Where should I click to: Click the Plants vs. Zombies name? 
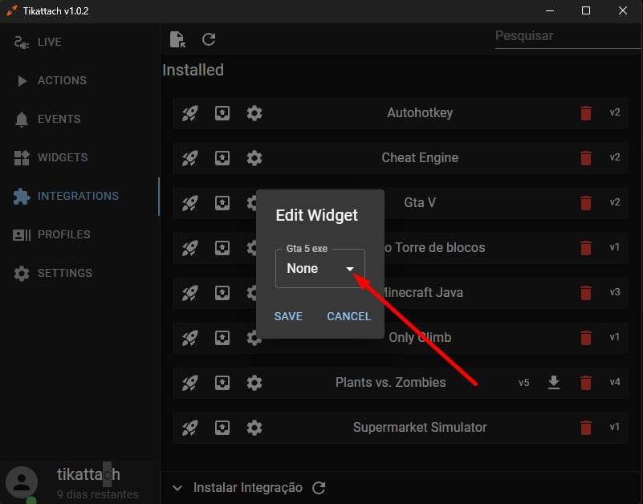(390, 383)
